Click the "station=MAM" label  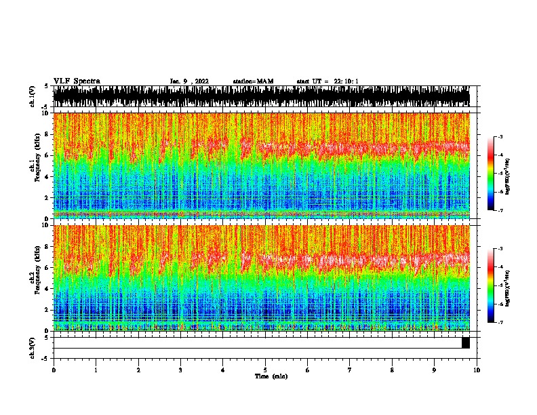click(253, 81)
